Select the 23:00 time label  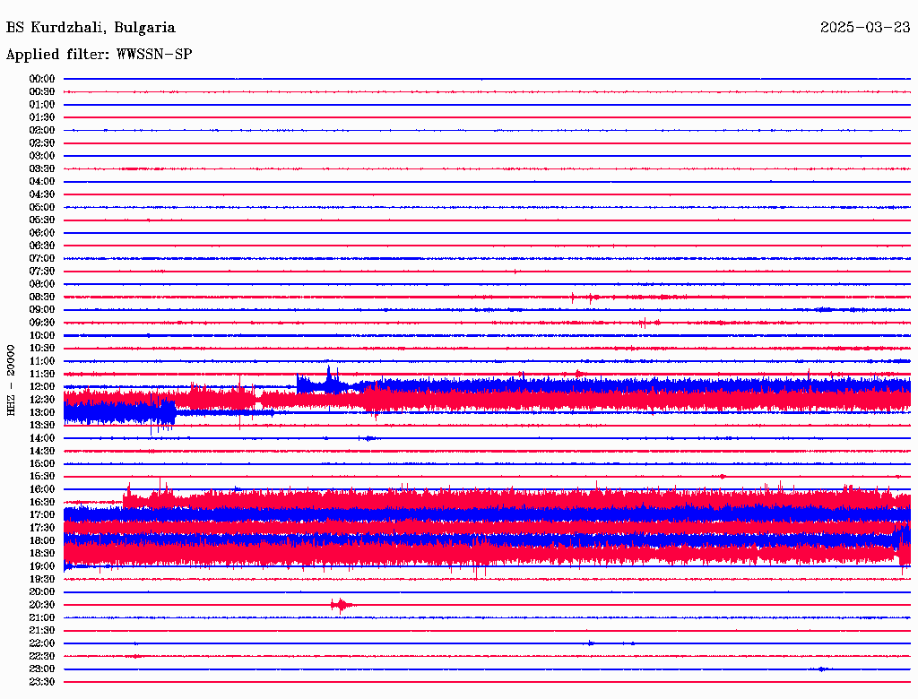click(42, 669)
